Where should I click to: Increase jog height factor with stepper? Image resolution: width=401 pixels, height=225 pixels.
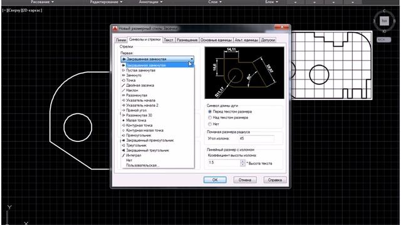click(x=242, y=161)
